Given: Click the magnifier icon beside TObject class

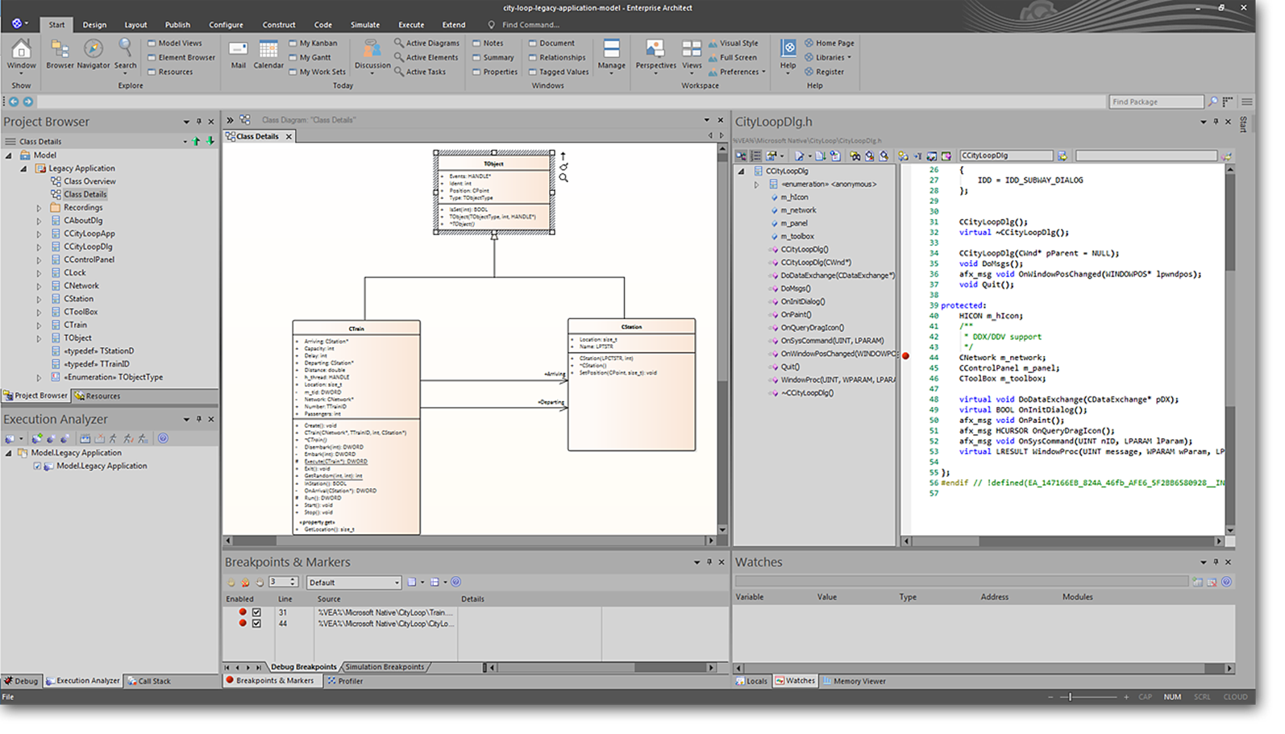Looking at the screenshot, I should [x=563, y=177].
